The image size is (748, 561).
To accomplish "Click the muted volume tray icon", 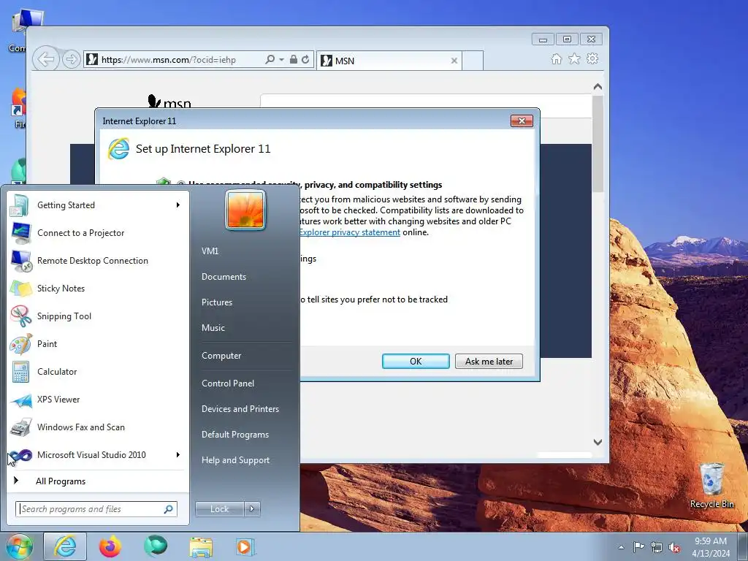I will pyautogui.click(x=674, y=547).
